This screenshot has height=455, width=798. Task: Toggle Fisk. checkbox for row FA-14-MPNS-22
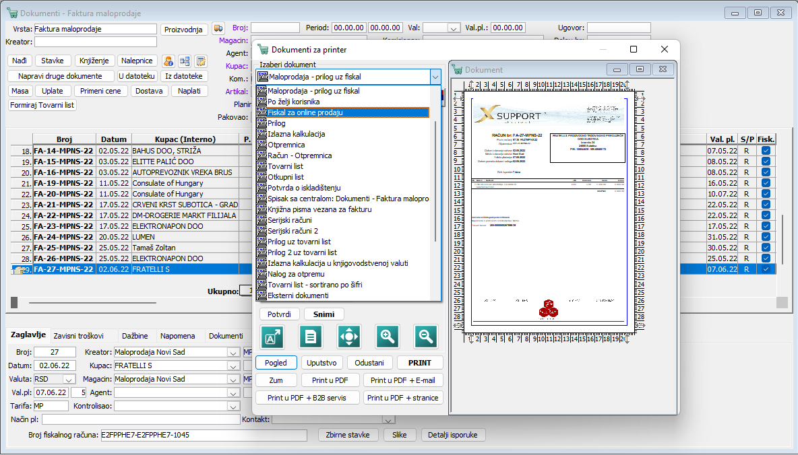[x=766, y=151]
